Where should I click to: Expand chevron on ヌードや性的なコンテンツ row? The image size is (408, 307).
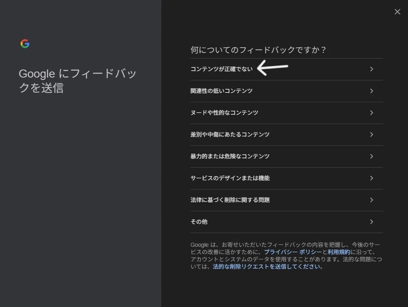pos(372,113)
